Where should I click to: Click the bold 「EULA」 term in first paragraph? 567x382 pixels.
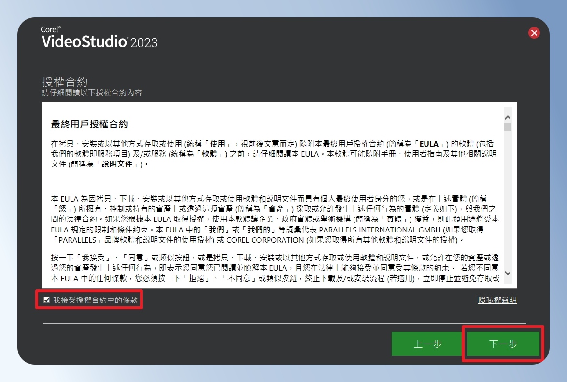[429, 144]
